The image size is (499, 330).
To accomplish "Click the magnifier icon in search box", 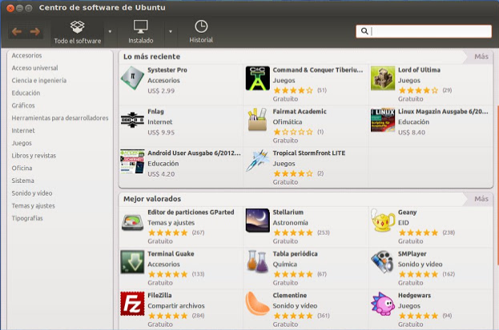I will click(364, 31).
